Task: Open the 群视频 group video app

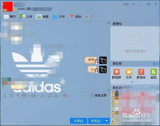Action: coord(116,74)
